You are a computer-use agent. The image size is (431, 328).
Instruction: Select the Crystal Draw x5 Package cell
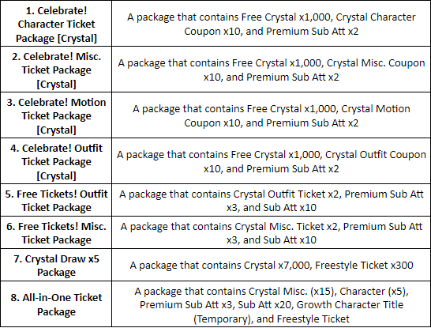[56, 266]
